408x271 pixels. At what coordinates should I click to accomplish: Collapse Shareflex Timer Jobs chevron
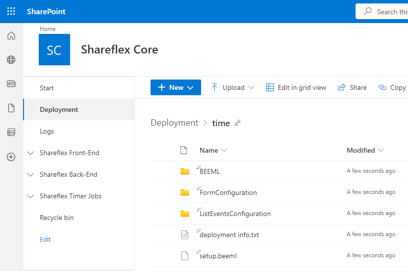tap(30, 196)
